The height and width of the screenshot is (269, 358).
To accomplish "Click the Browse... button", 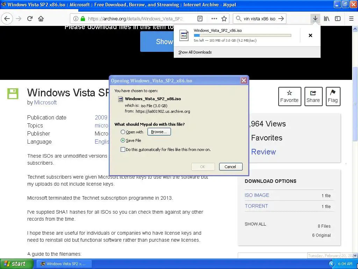I will point(159,132).
